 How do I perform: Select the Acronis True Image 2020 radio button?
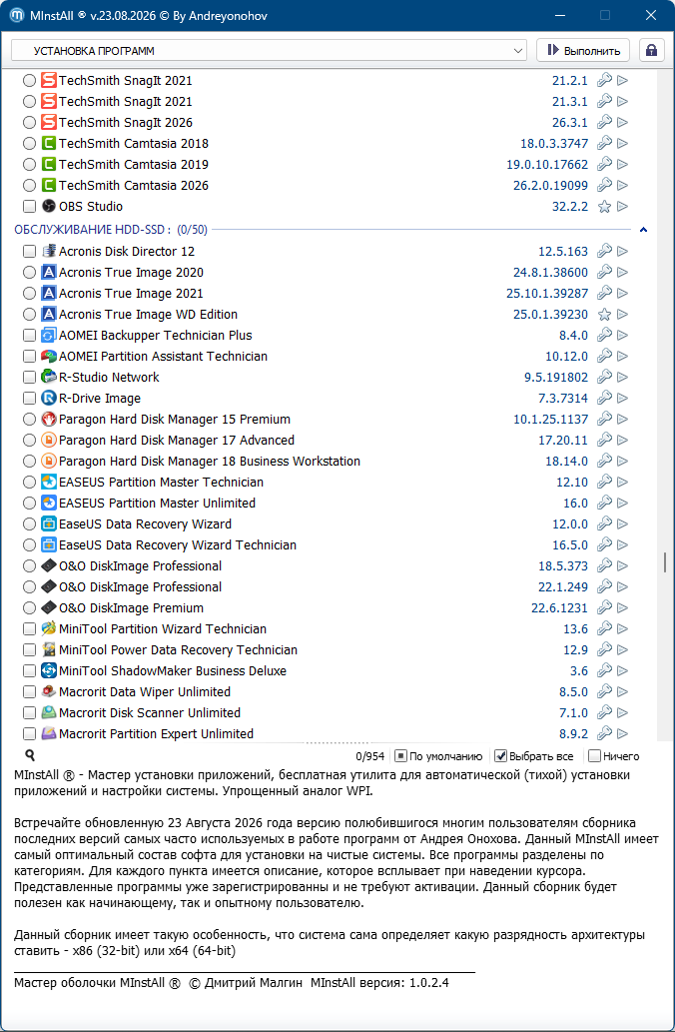tap(29, 273)
